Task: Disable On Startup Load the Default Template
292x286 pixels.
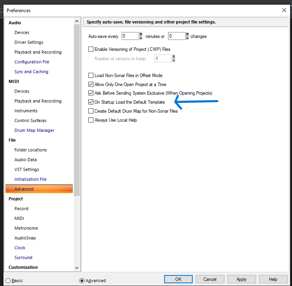Action: coord(91,102)
